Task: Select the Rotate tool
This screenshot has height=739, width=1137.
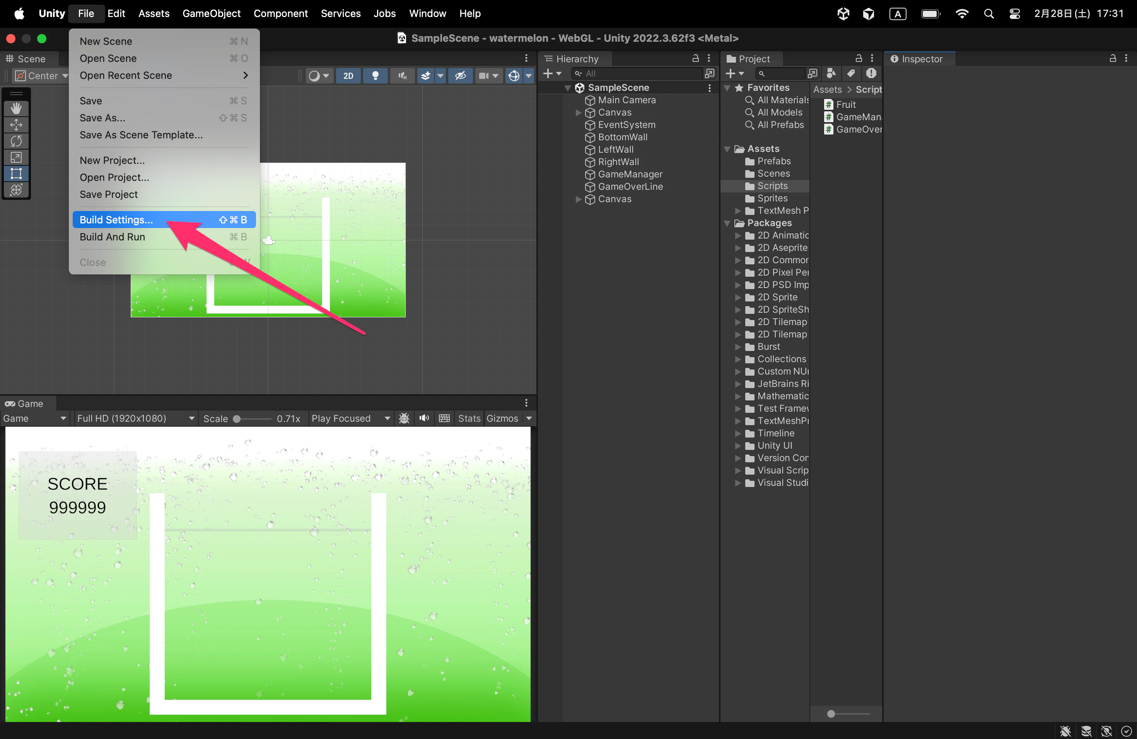Action: pos(16,141)
